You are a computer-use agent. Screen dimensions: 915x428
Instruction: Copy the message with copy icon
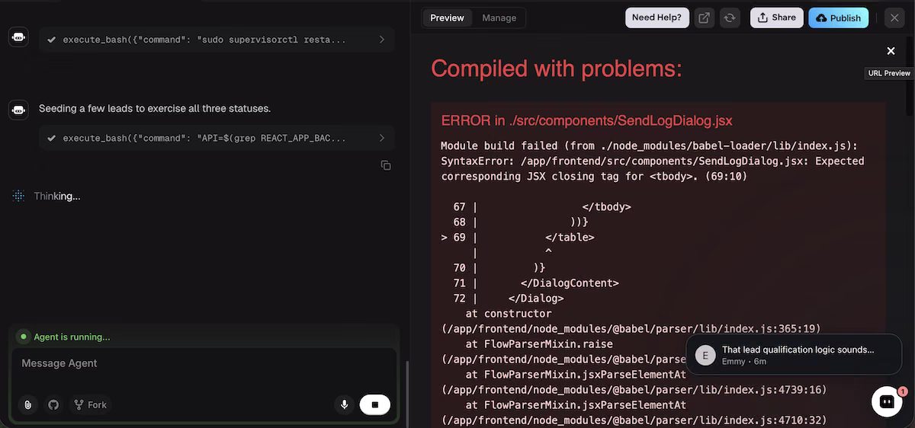pyautogui.click(x=386, y=165)
